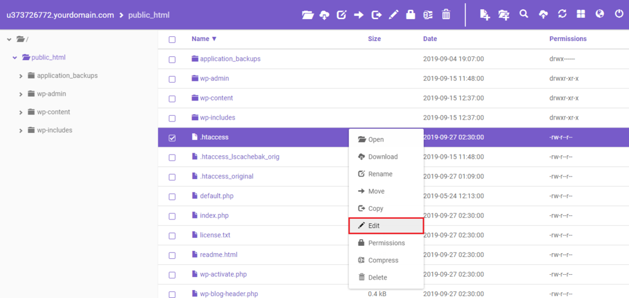629x298 pixels.
Task: Collapse the public_html tree folder
Action: pyautogui.click(x=15, y=58)
